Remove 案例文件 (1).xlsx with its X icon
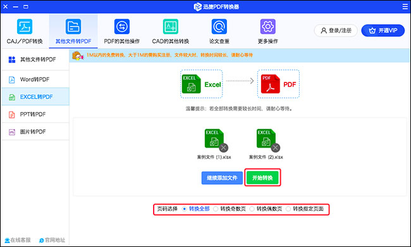 coord(223,148)
